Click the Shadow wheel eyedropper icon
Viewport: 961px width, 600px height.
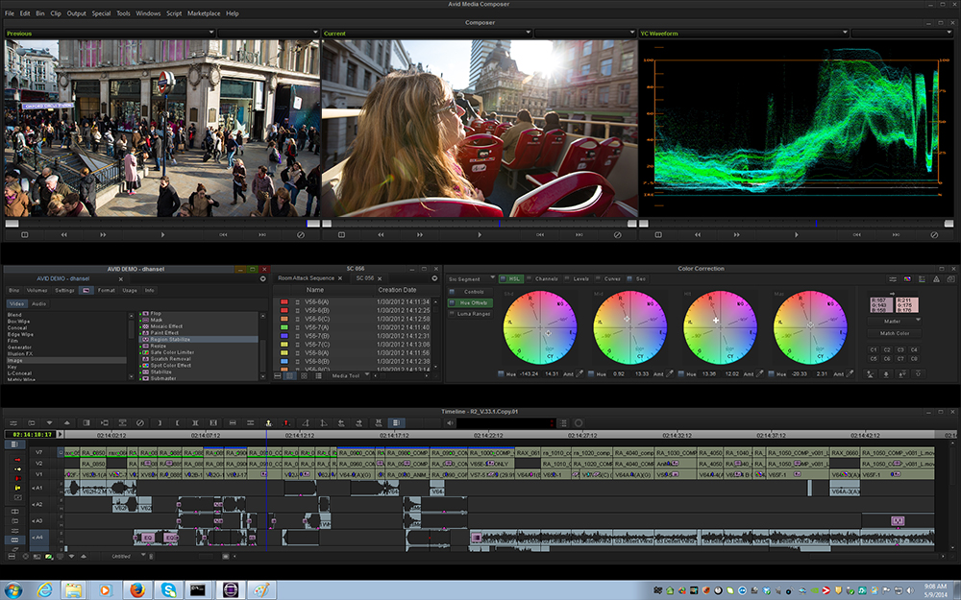tap(579, 373)
